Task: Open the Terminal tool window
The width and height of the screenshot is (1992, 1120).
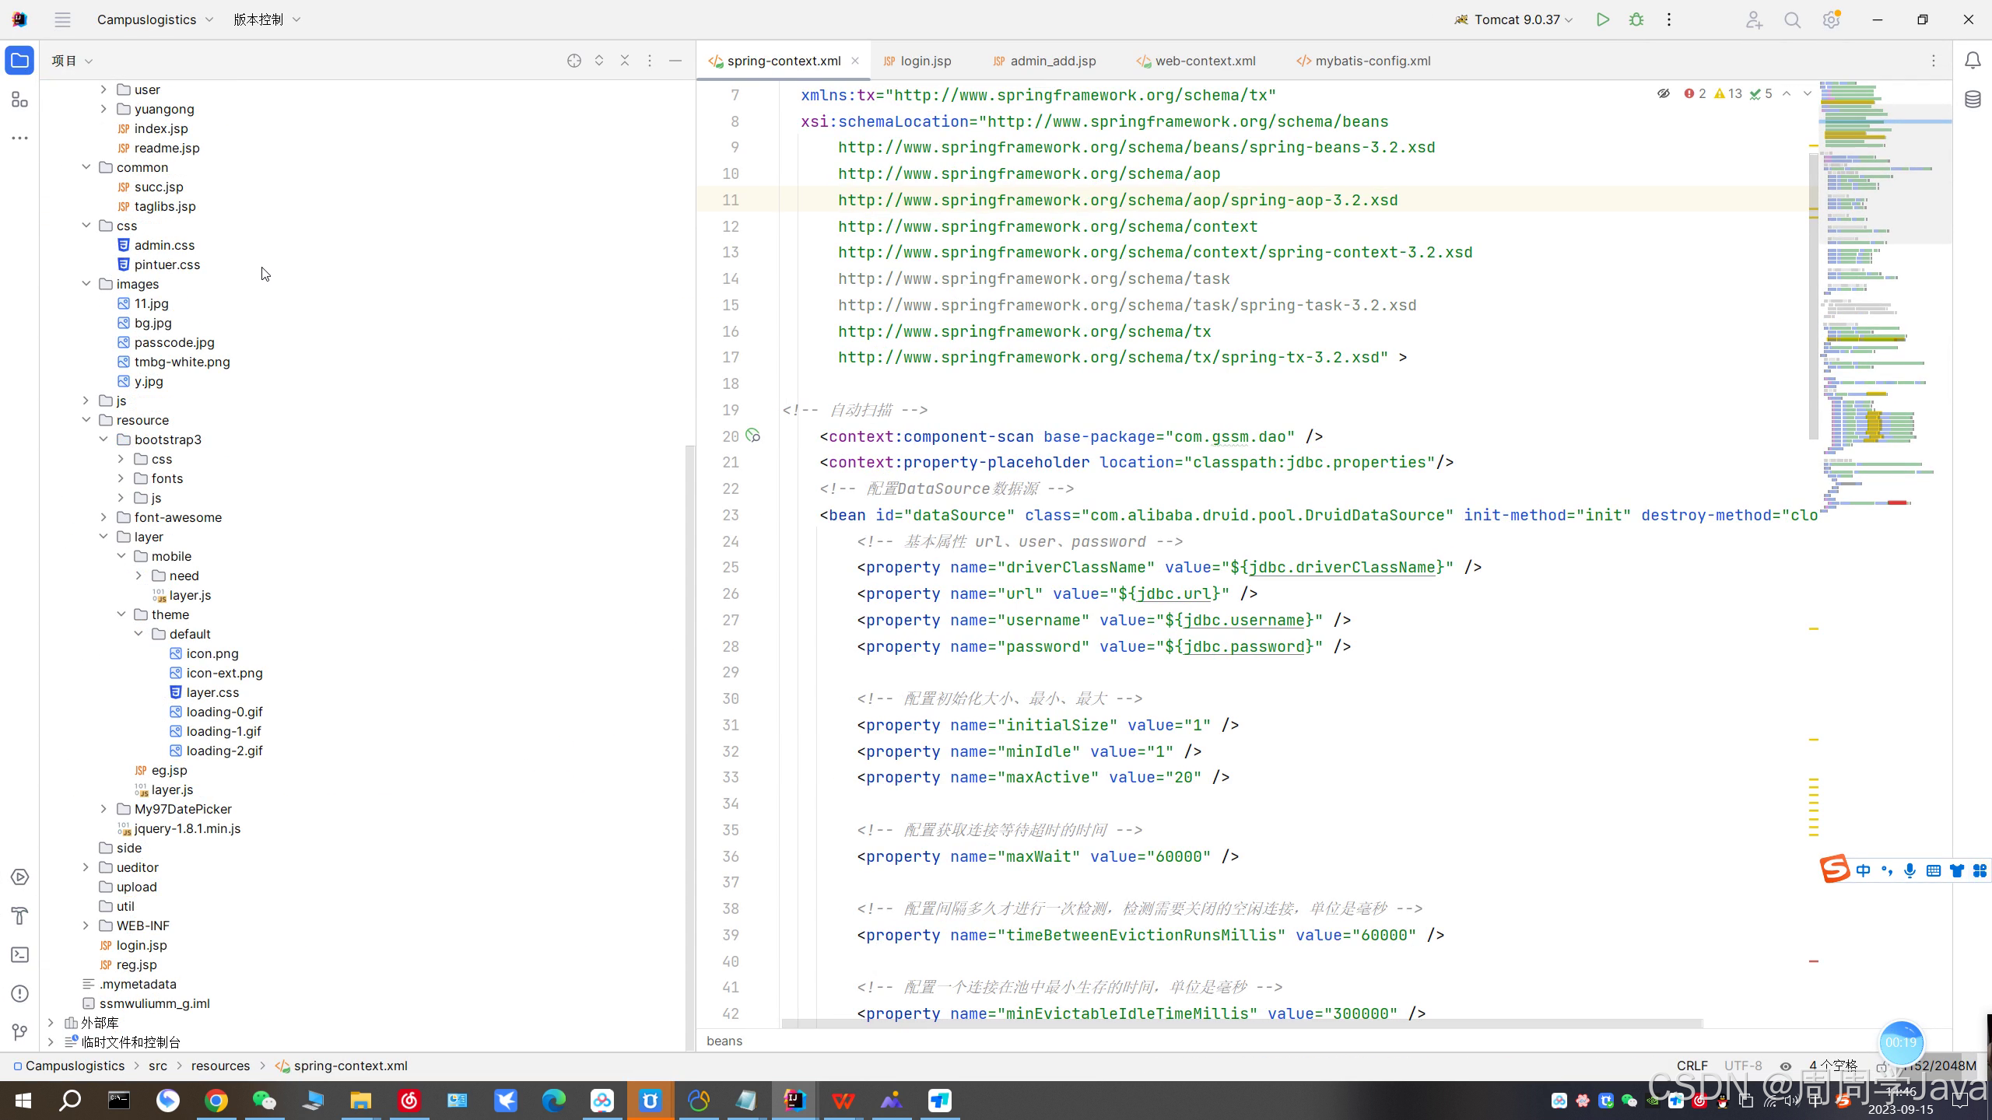Action: 20,954
